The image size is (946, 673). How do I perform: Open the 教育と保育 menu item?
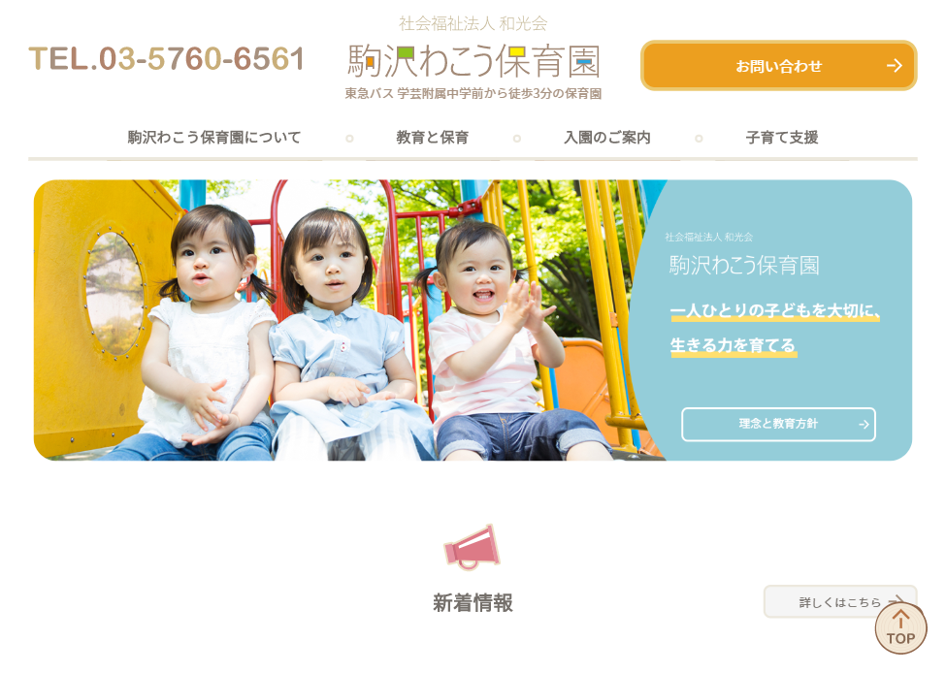coord(432,138)
